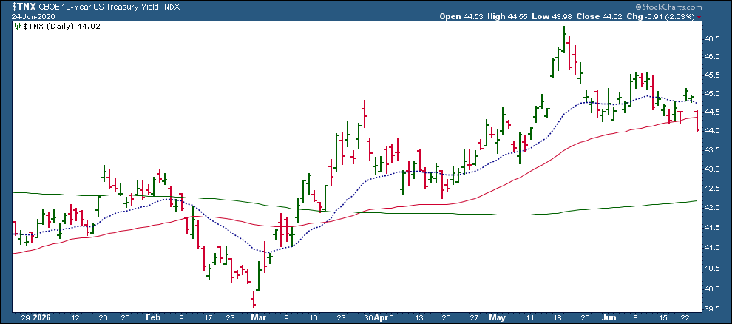Click the Mar label on the date axis
Viewport: 732px width, 324px height.
259,317
